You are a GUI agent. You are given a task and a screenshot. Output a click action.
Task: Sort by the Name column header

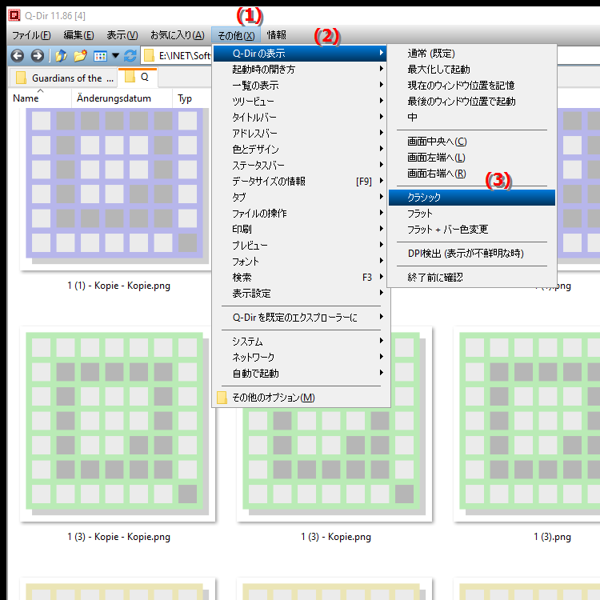click(x=40, y=98)
